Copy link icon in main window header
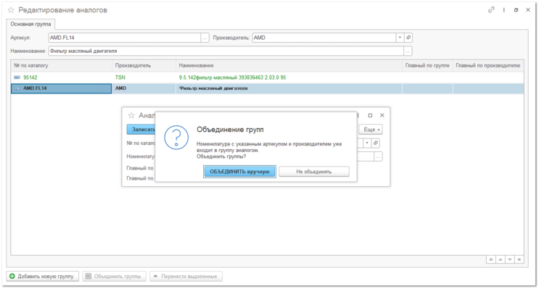539x289 pixels. [491, 10]
